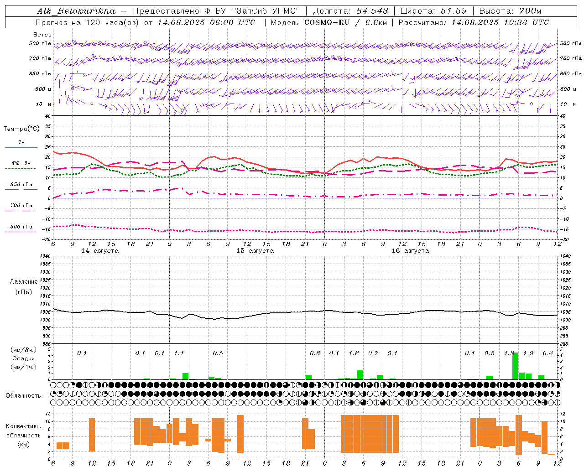
Task: Click the precipitation value "1.1"
Action: coord(179,353)
